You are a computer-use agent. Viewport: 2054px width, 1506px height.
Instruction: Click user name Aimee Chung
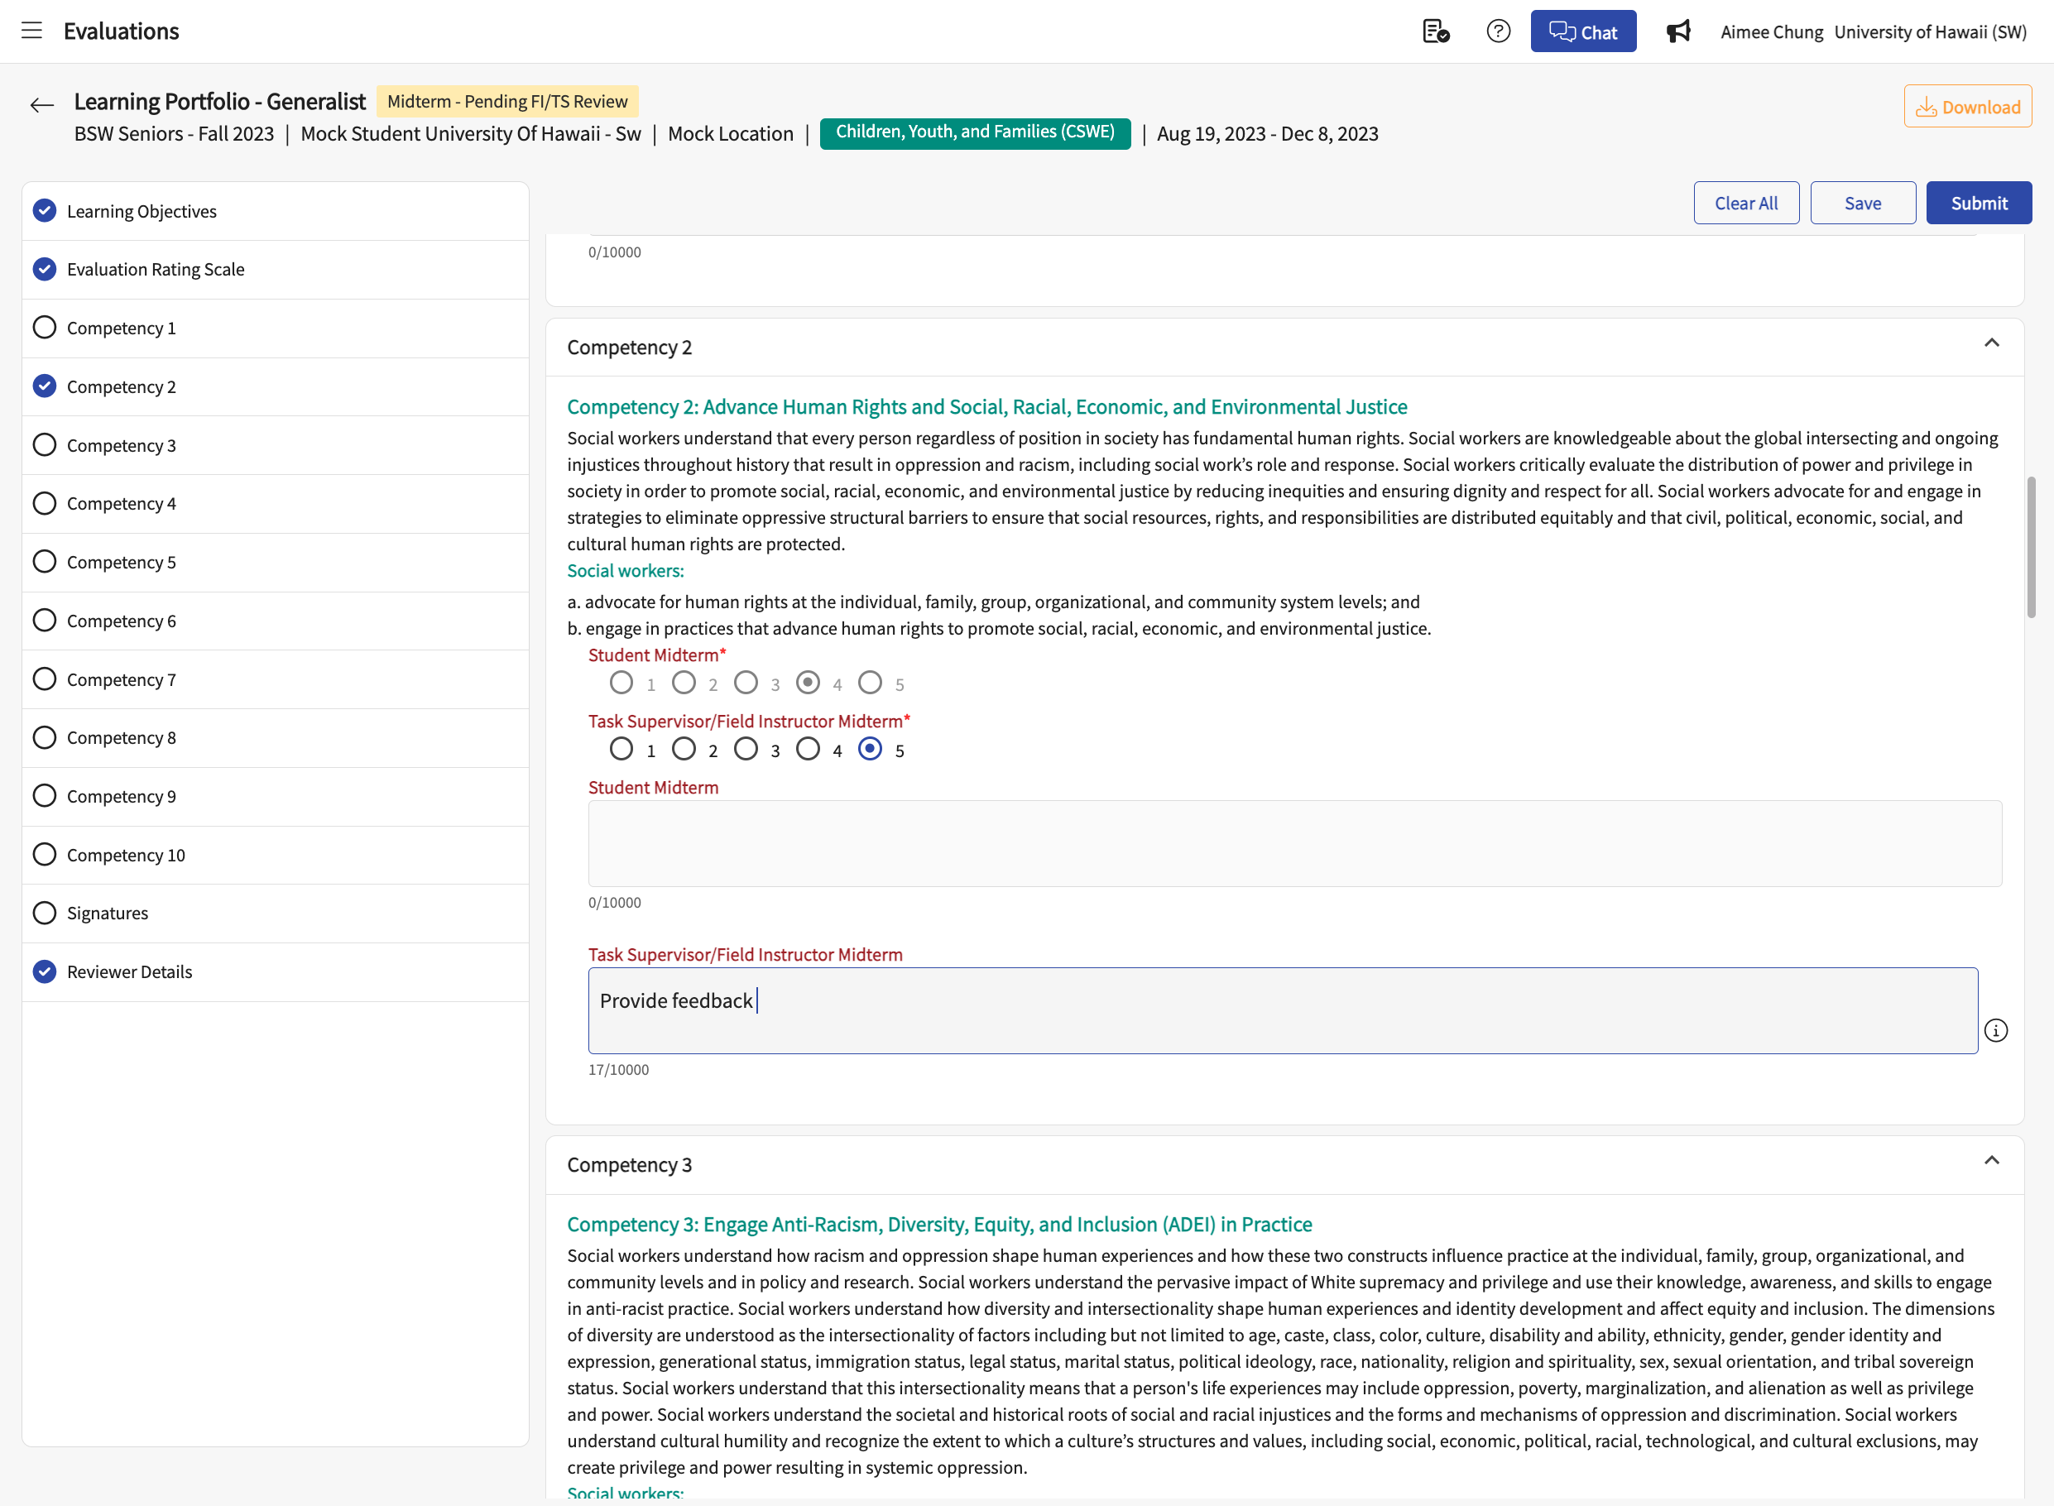pos(1771,32)
